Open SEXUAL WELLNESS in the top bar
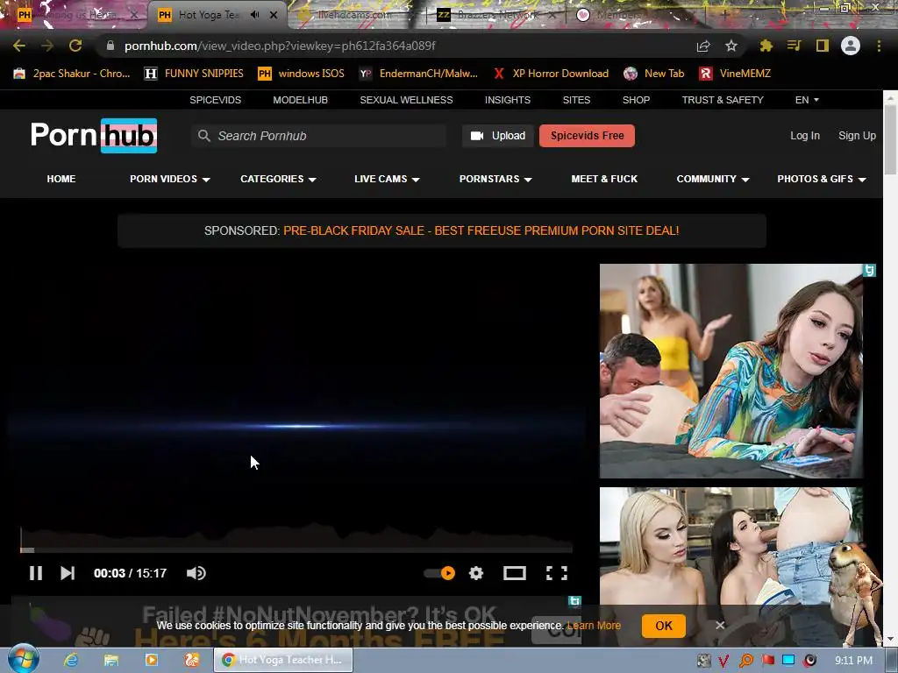Viewport: 898px width, 673px height. pos(406,100)
